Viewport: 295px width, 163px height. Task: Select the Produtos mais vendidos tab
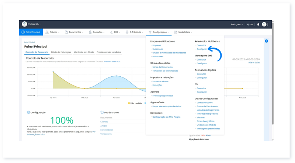(x=109, y=52)
